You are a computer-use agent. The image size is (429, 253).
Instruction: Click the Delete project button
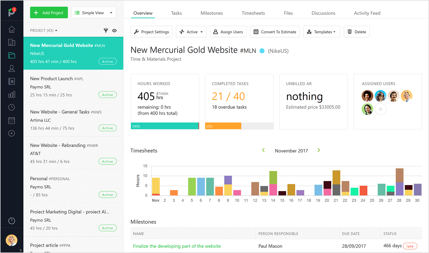click(357, 32)
